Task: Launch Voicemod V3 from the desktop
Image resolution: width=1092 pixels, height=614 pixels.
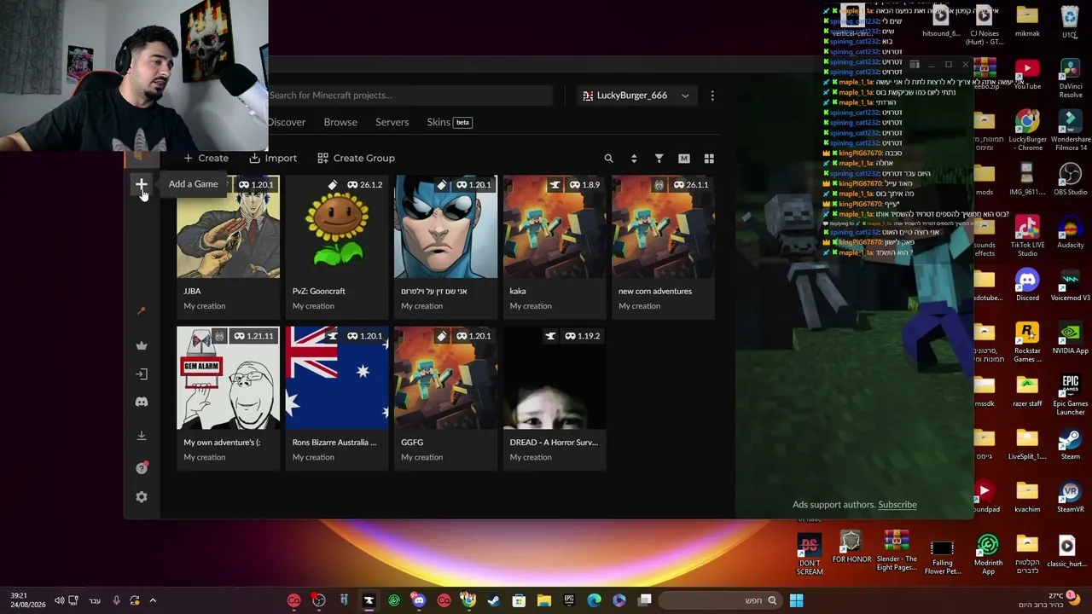Action: coord(1070,285)
